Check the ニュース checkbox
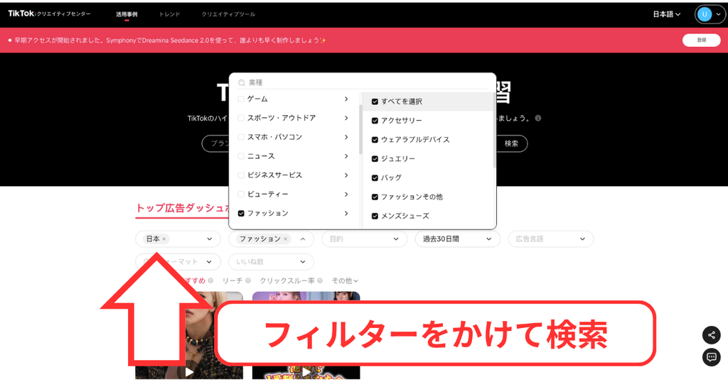 [241, 155]
